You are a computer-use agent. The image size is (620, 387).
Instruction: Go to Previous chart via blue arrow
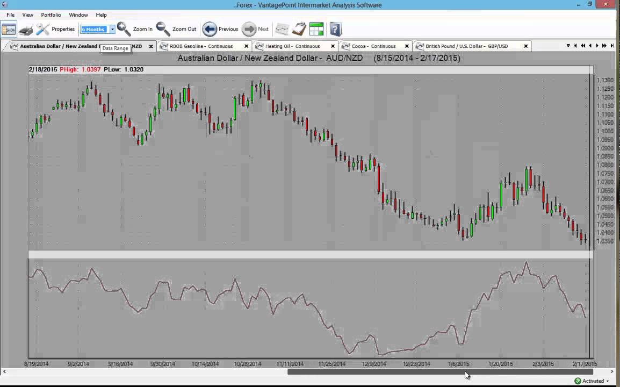pos(210,29)
